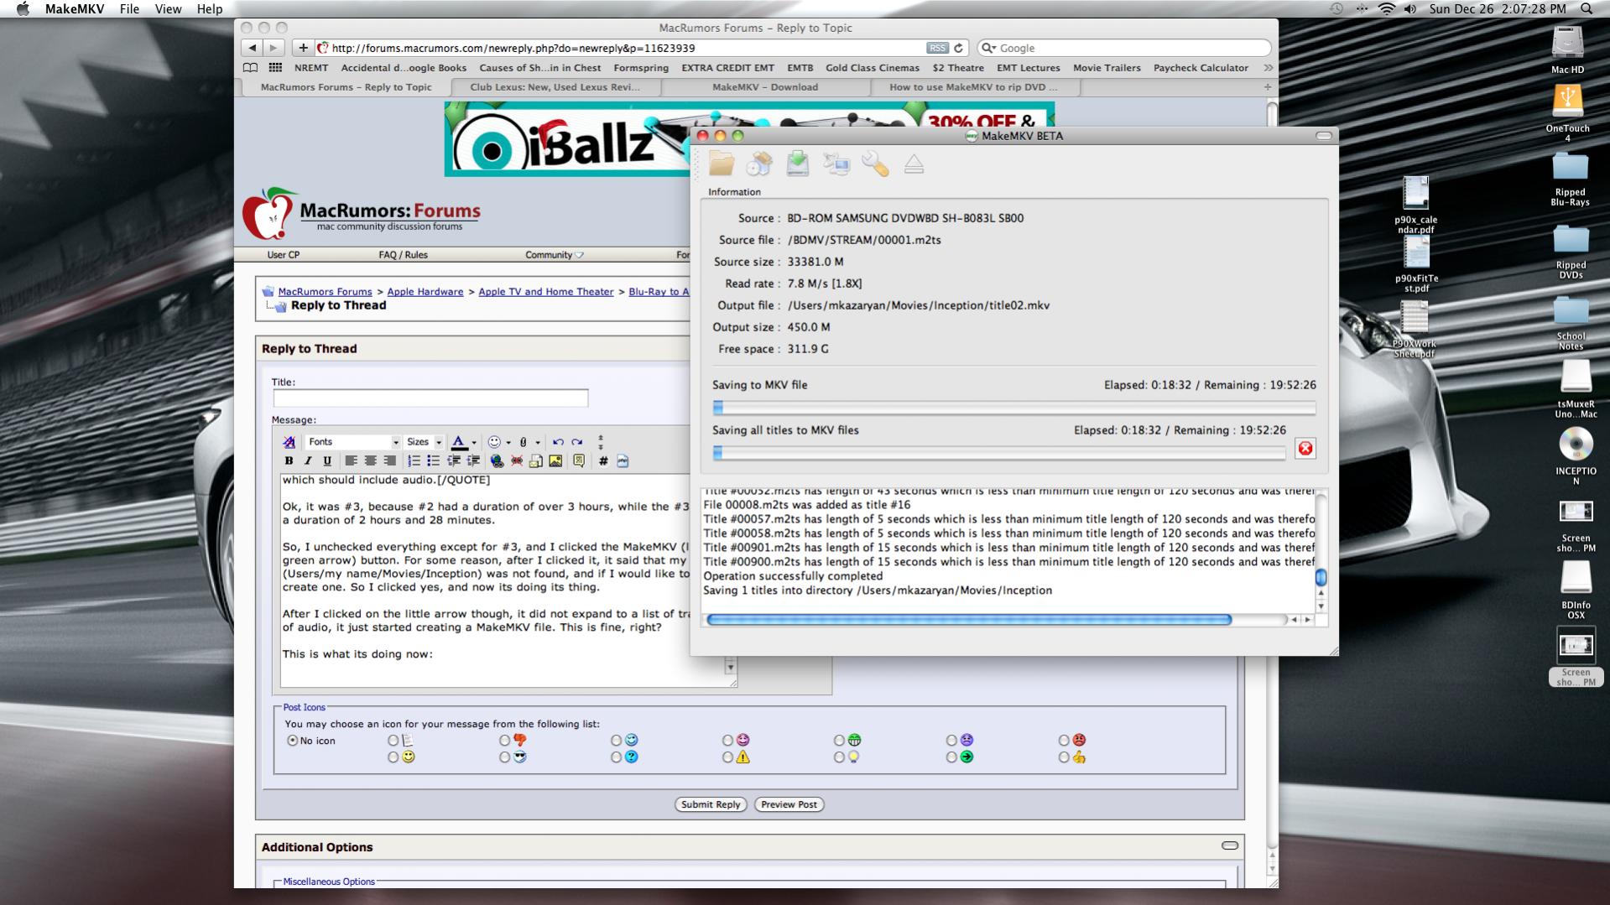Select the angry red face post icon
This screenshot has width=1610, height=905.
pyautogui.click(x=1064, y=741)
